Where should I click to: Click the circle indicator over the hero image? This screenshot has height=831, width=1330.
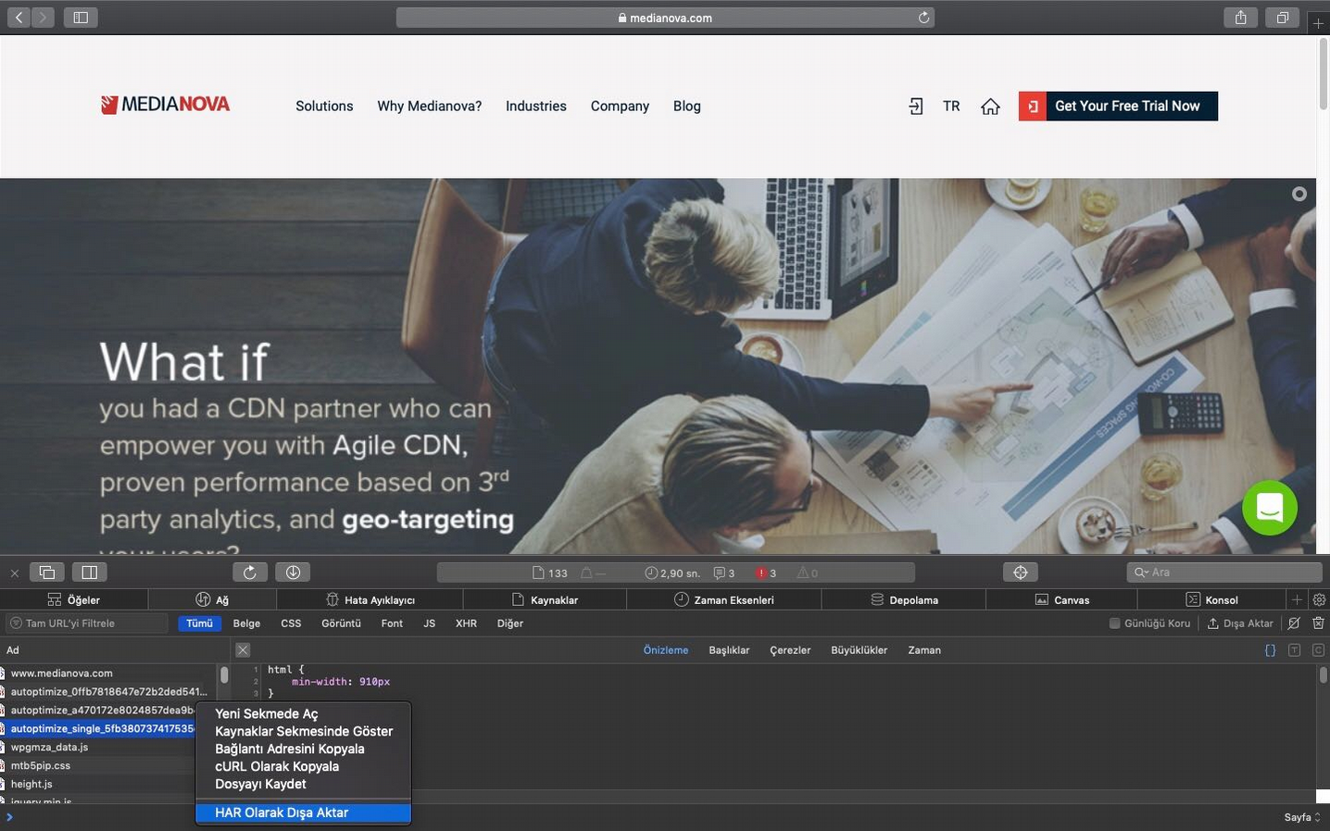(x=1299, y=194)
